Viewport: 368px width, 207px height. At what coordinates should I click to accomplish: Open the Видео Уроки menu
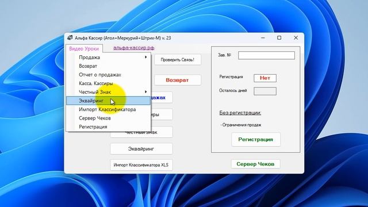tap(84, 48)
